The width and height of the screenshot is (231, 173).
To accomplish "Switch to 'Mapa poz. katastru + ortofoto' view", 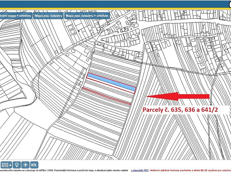I will [87, 16].
